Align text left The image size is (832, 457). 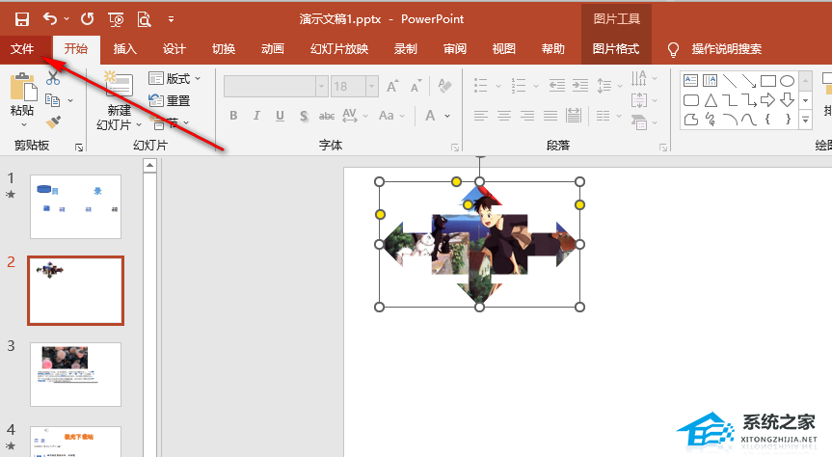pyautogui.click(x=481, y=116)
